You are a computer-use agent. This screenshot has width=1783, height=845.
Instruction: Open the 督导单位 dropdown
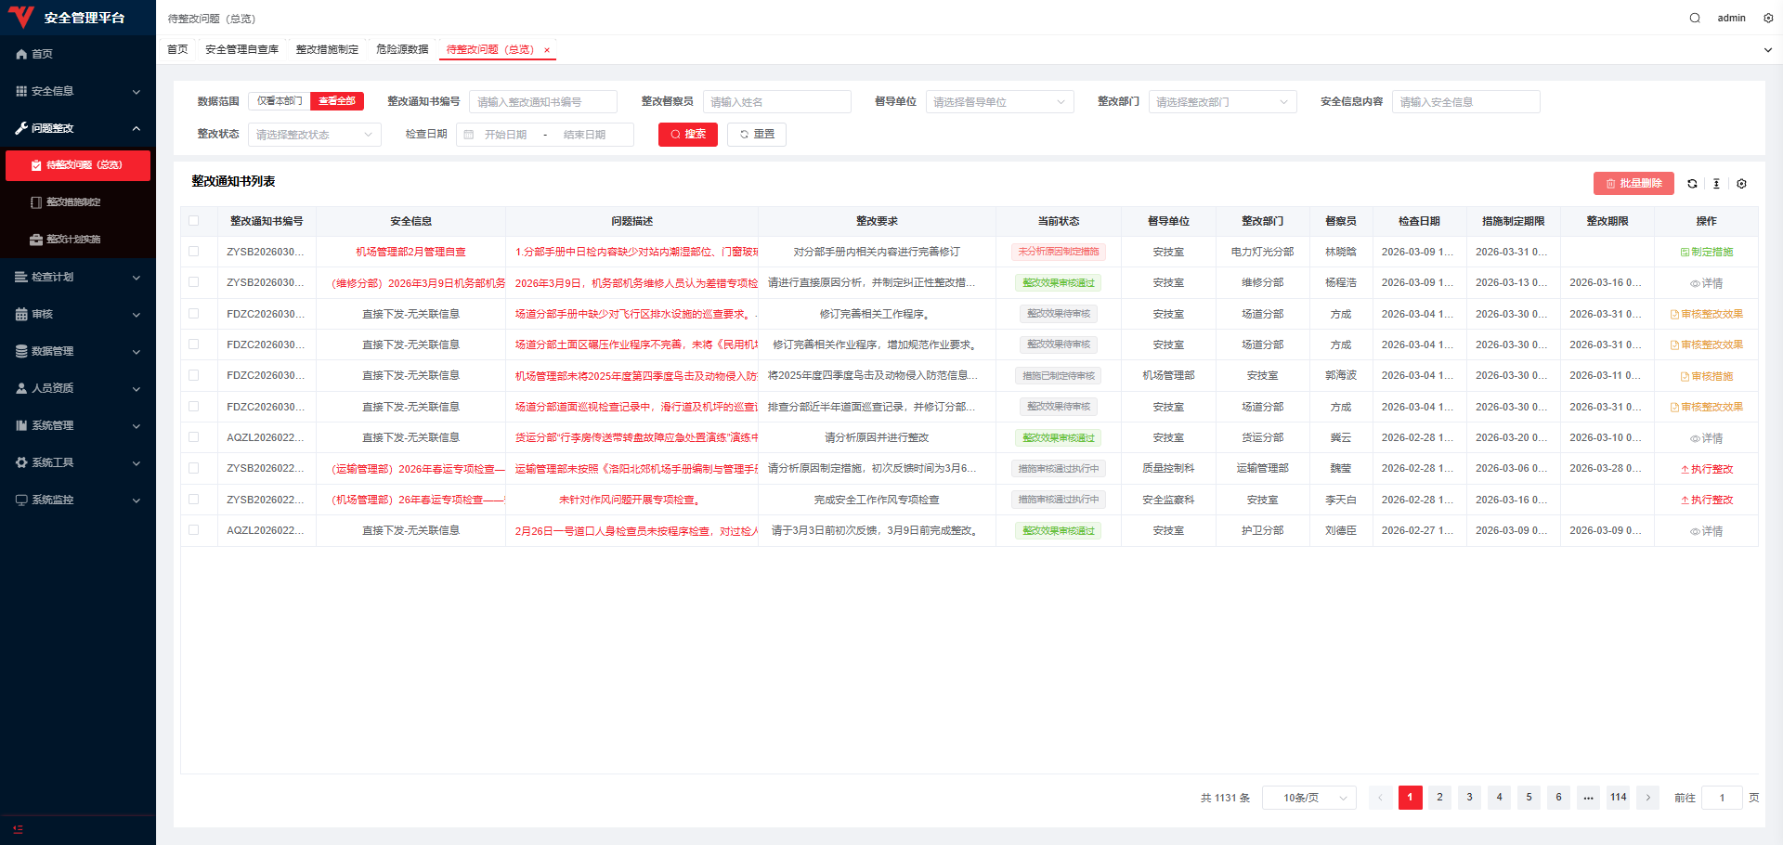pos(998,102)
